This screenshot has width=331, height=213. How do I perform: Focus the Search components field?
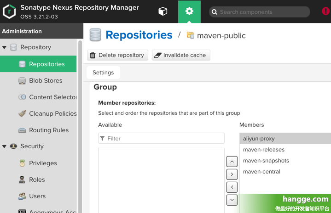(x=260, y=12)
